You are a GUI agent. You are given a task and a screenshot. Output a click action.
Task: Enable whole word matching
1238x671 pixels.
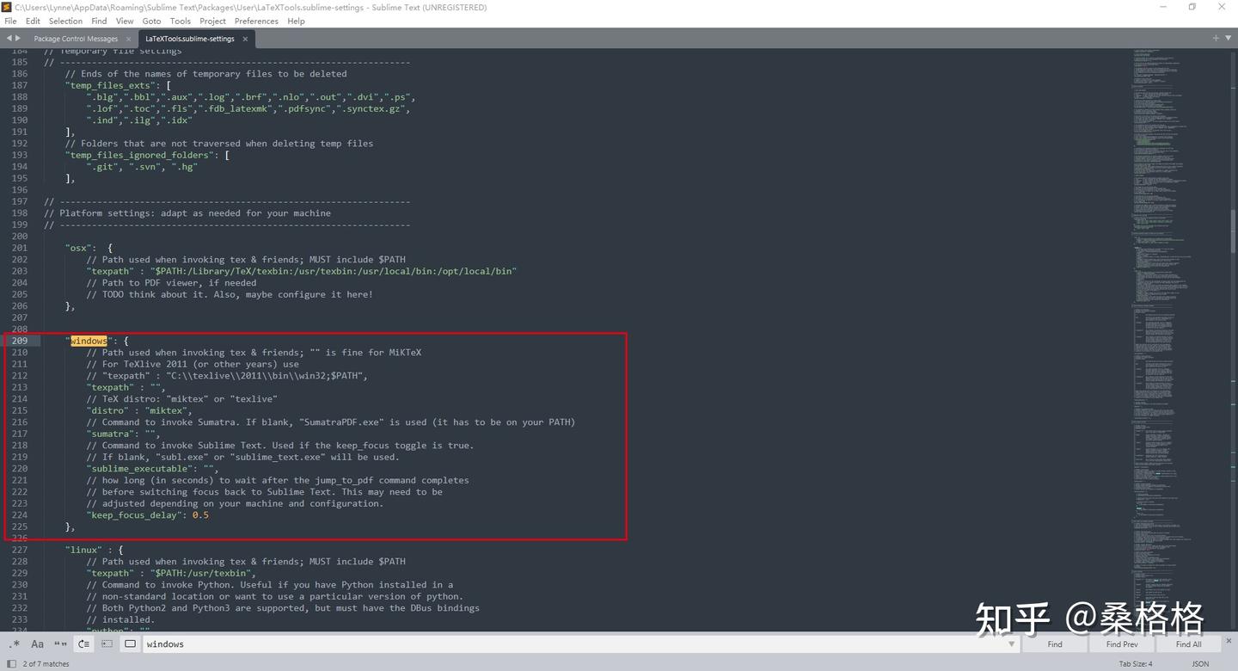tap(60, 643)
